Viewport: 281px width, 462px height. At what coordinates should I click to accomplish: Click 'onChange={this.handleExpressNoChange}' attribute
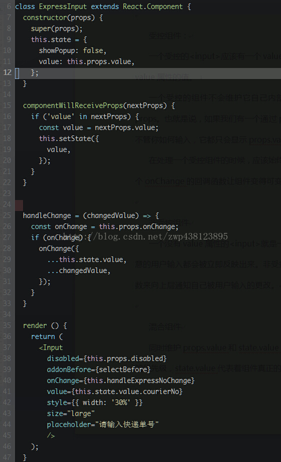tap(121, 380)
